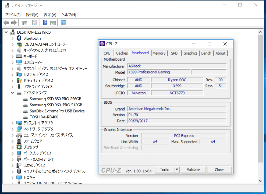This screenshot has height=194, width=266.
Task: Select the TOSHIBA-RD400 drive
Action: (44, 117)
